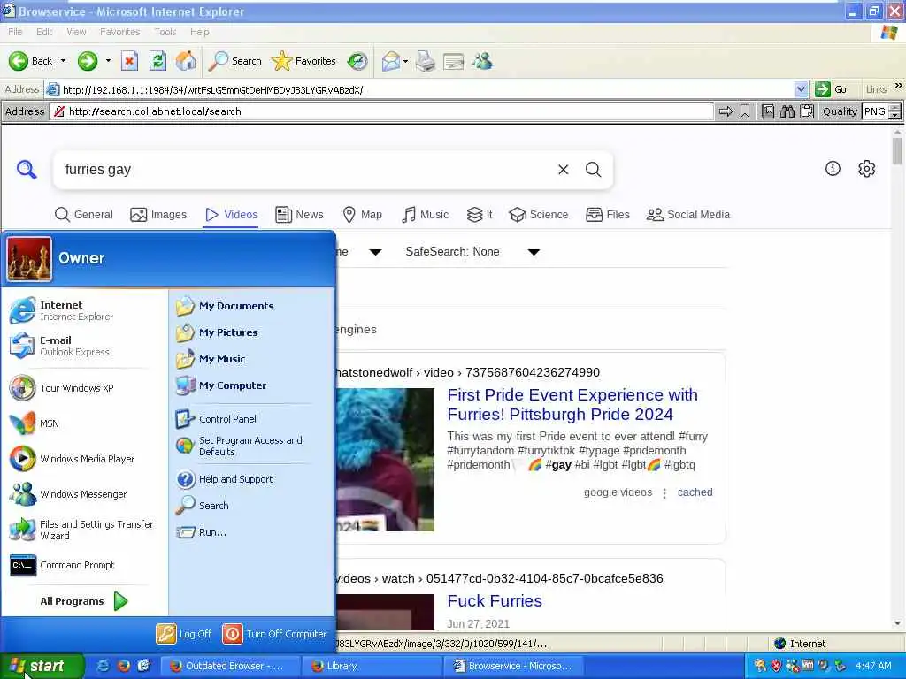906x679 pixels.
Task: Switch to the Files search tab
Action: [607, 215]
